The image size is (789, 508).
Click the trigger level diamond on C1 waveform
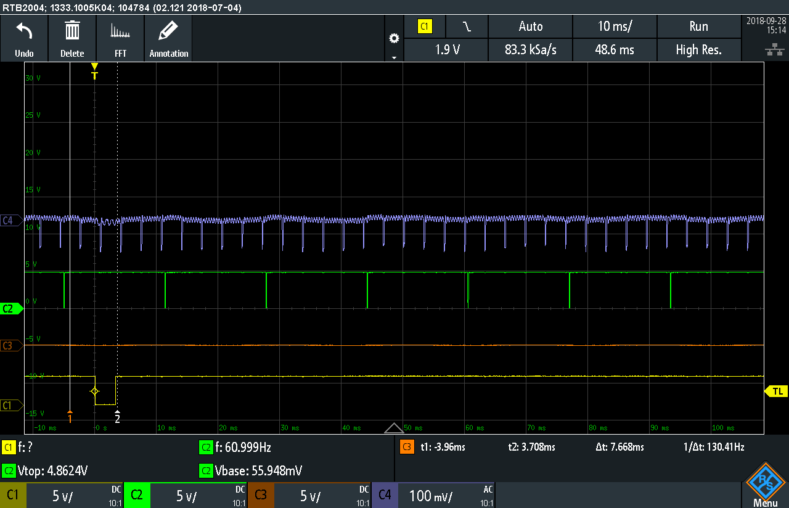coord(94,391)
